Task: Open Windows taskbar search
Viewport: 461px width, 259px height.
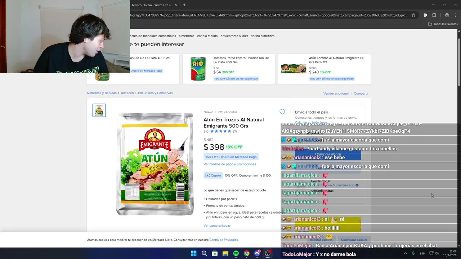Action: point(204,253)
